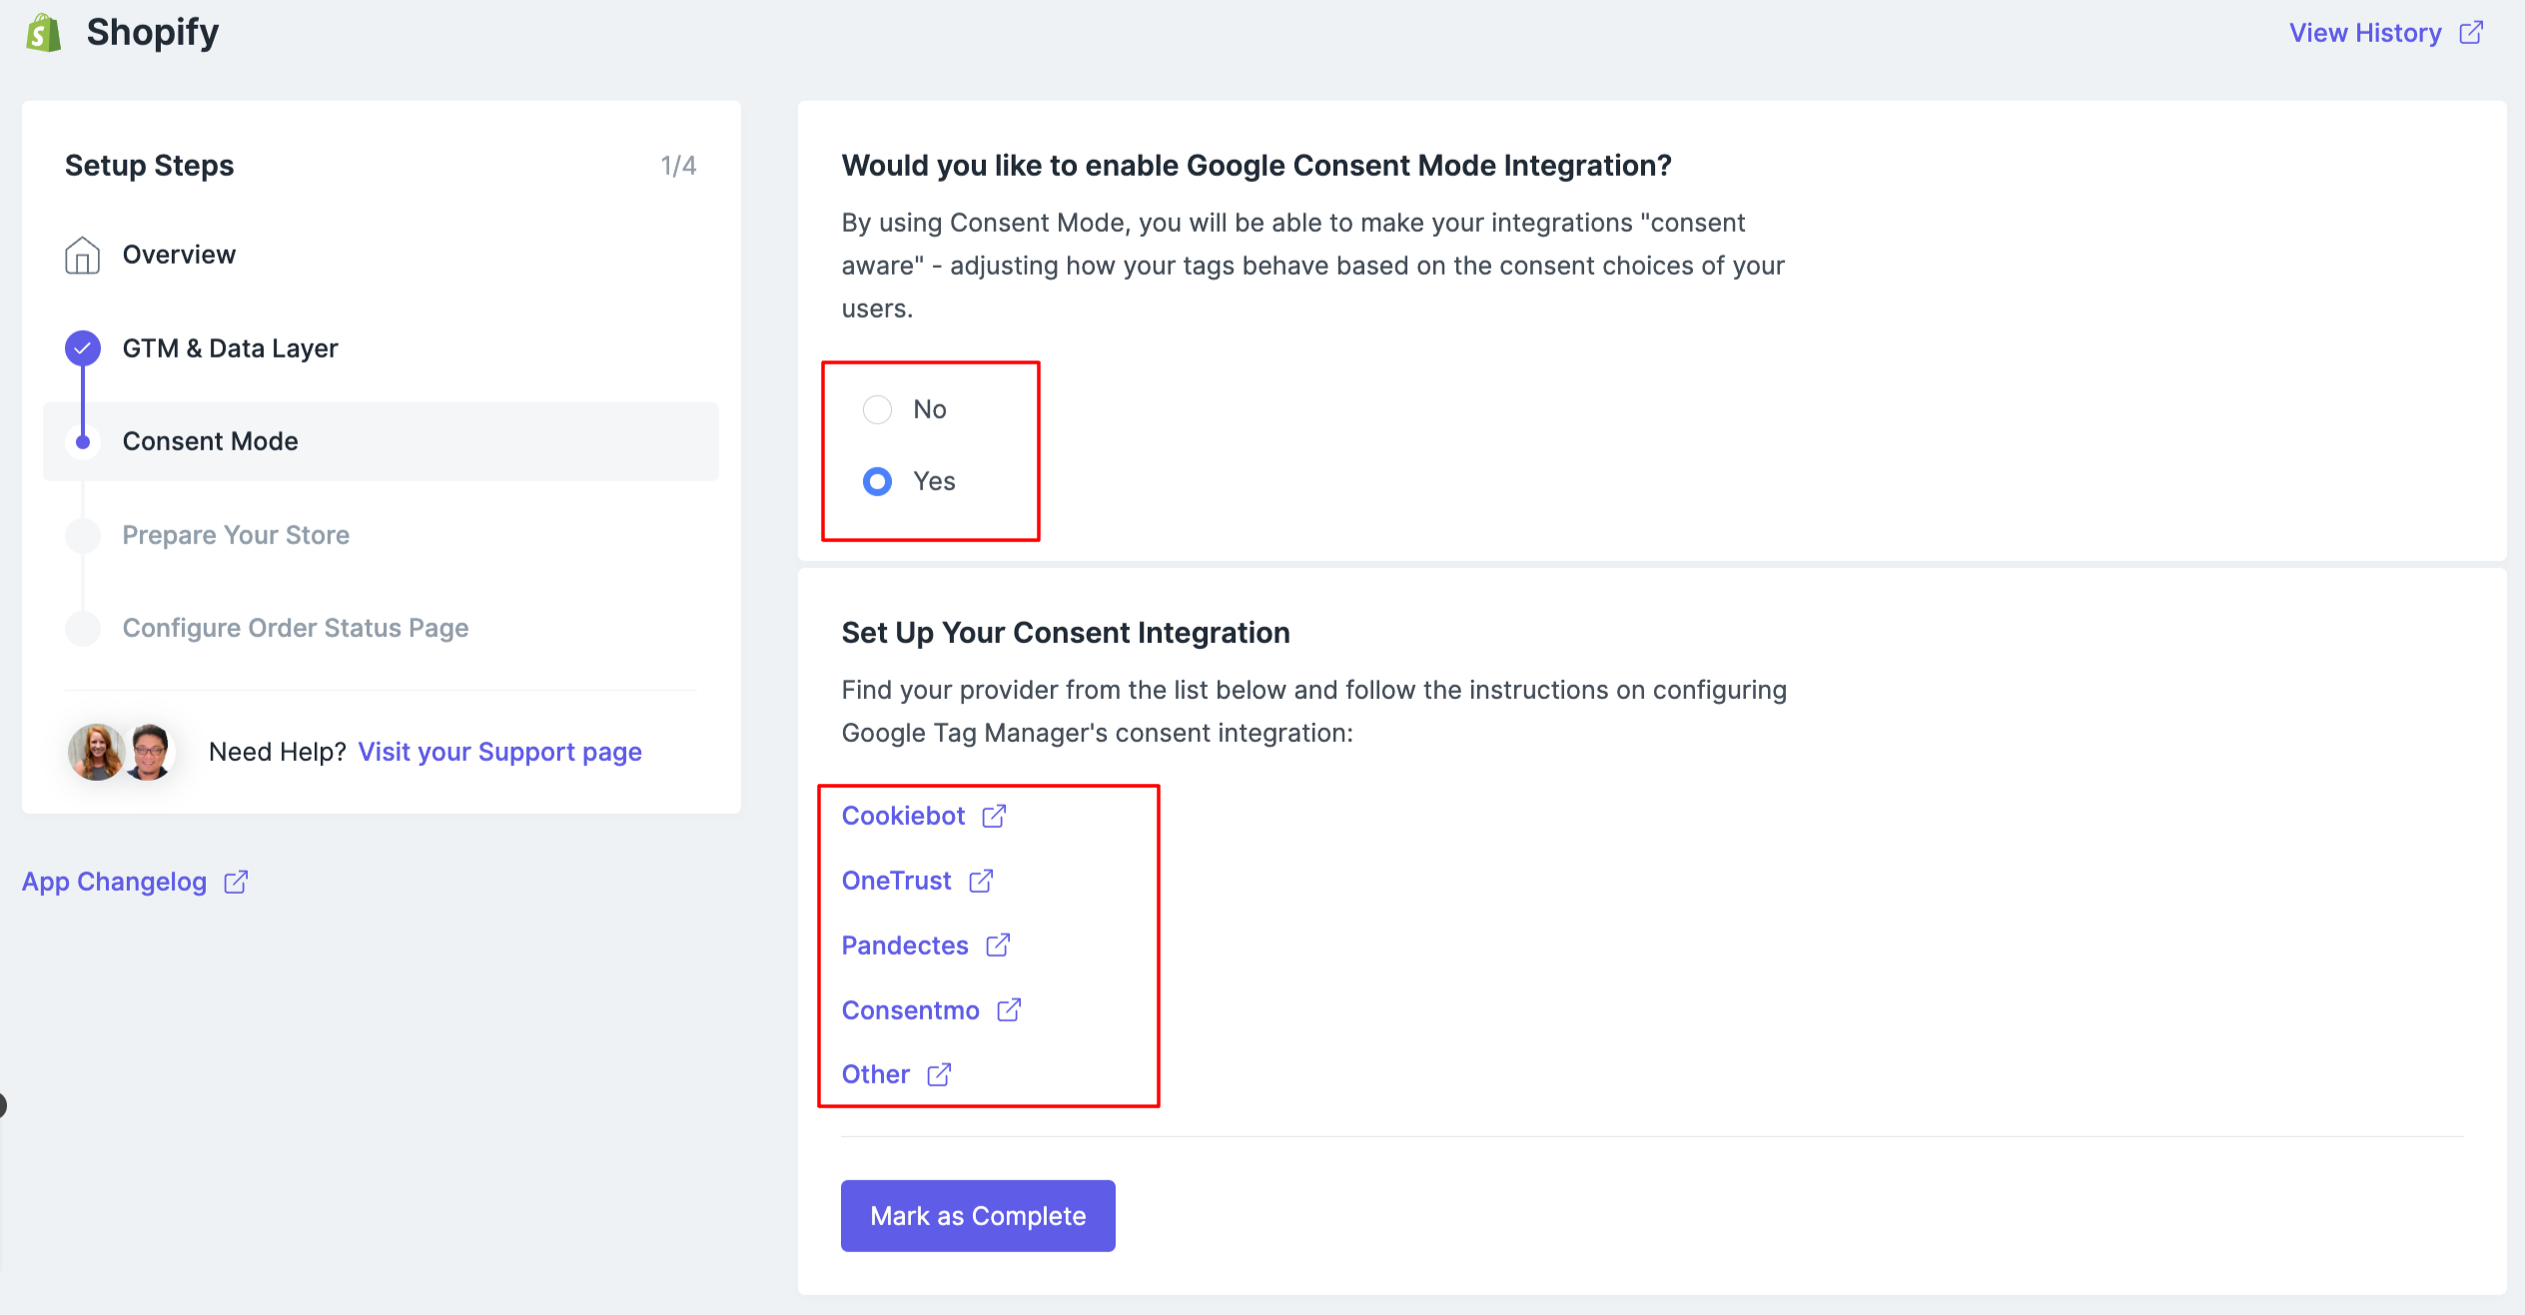Open the Other provider instructions link
This screenshot has height=1315, width=2525.
tap(875, 1074)
